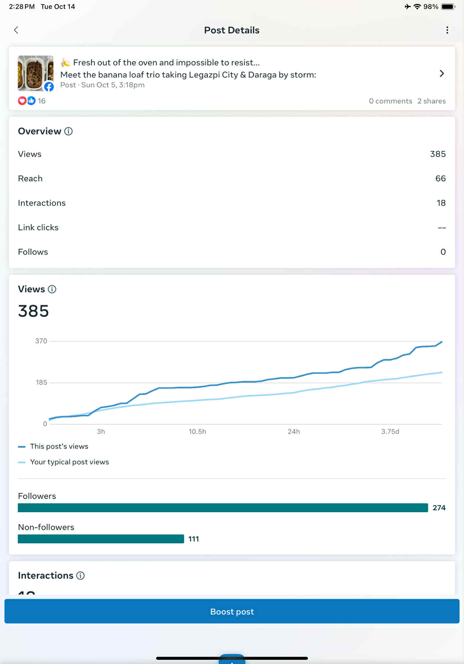Screen dimensions: 464x664
Task: Open the three-dot more options menu
Action: tap(447, 30)
